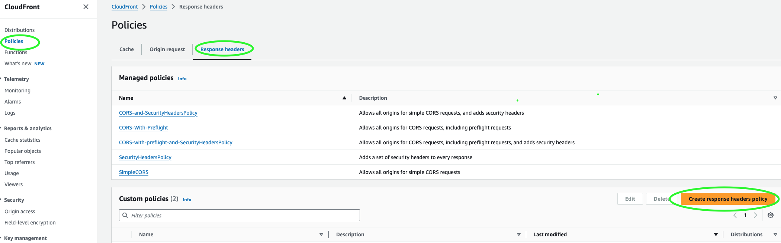This screenshot has height=243, width=781.
Task: Sort custom policies by Description column arrow
Action: point(519,234)
